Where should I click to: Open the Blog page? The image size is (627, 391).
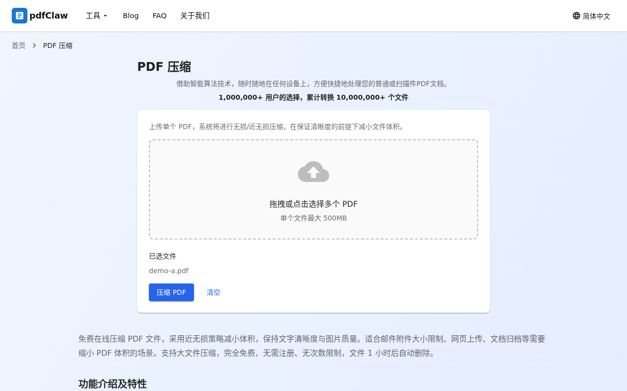click(131, 16)
